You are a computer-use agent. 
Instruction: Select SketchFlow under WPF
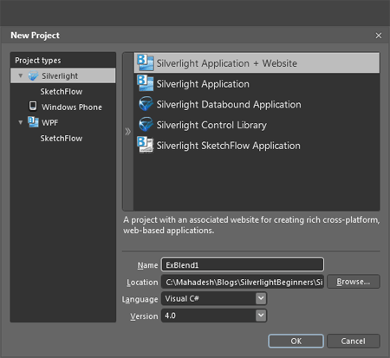tap(62, 139)
